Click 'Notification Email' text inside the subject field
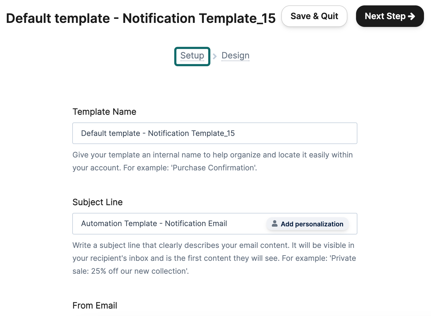 point(196,223)
